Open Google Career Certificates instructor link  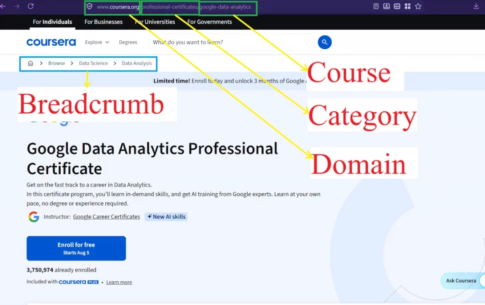(x=107, y=217)
